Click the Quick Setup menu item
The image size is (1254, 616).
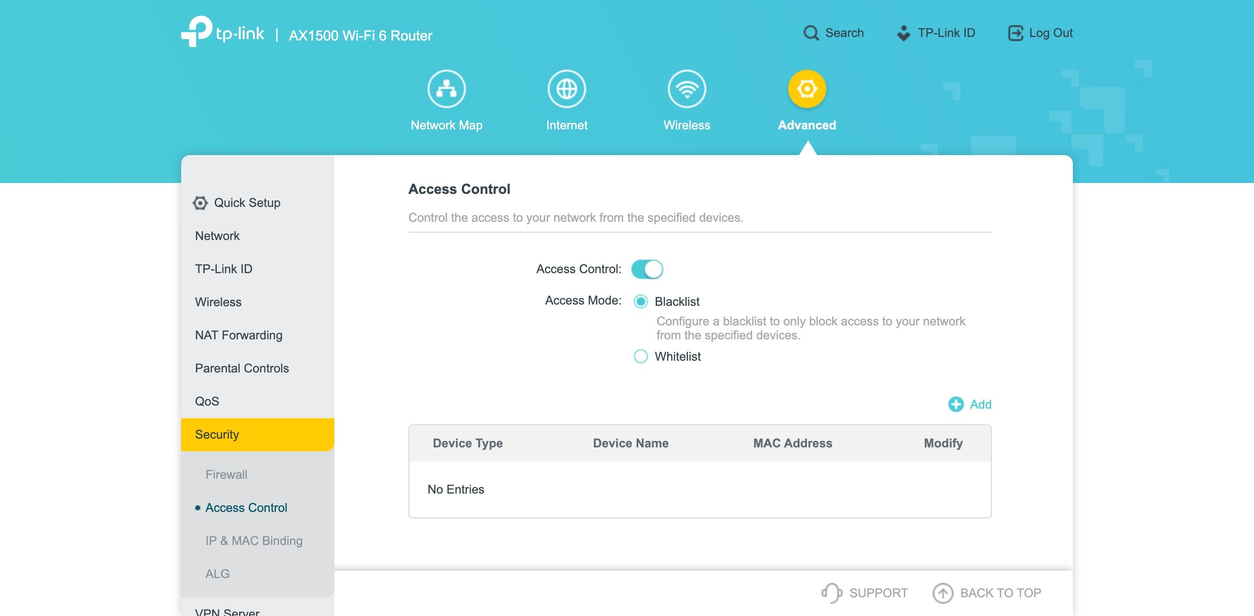(x=246, y=203)
